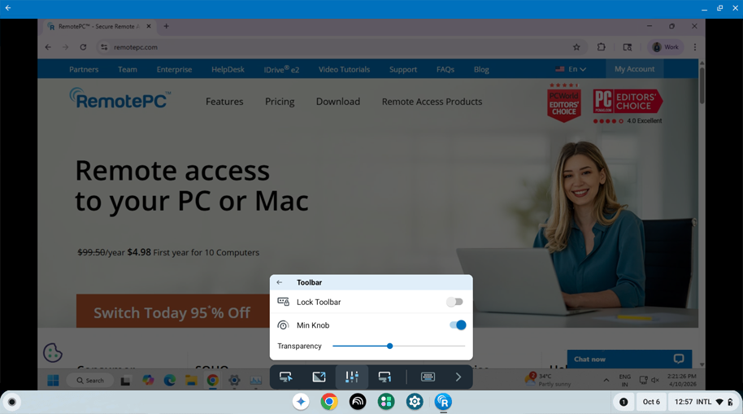
Task: Switch to Chrome on remote taskbar
Action: click(x=213, y=381)
